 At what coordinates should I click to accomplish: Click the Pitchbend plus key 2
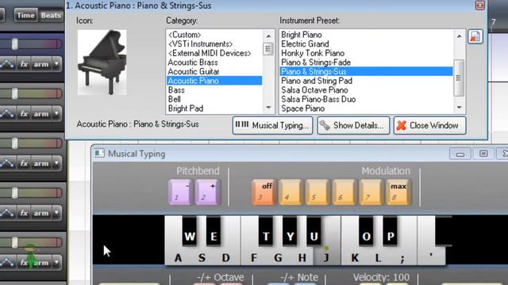pos(207,192)
